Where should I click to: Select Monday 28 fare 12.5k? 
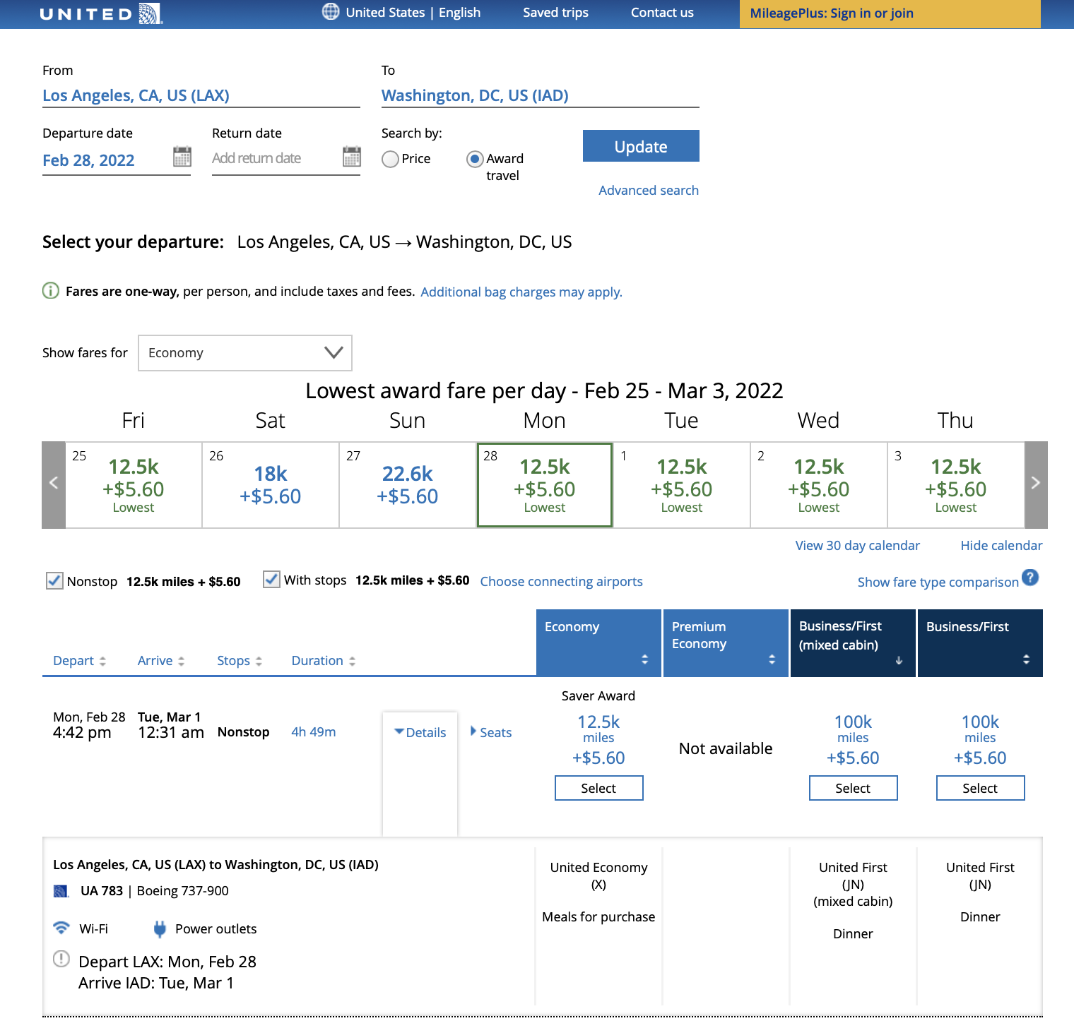pos(545,485)
